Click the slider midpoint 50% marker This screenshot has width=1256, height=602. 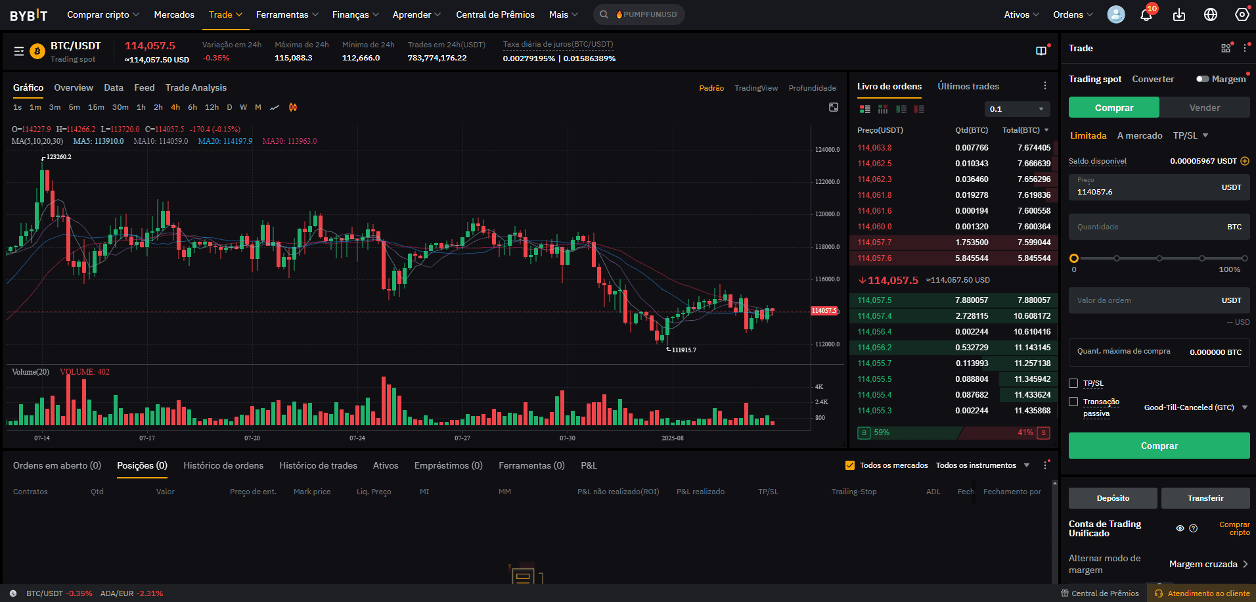(1159, 258)
